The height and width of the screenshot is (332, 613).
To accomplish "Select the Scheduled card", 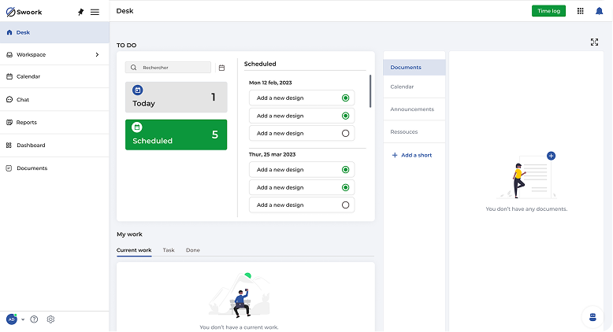I will (x=176, y=135).
